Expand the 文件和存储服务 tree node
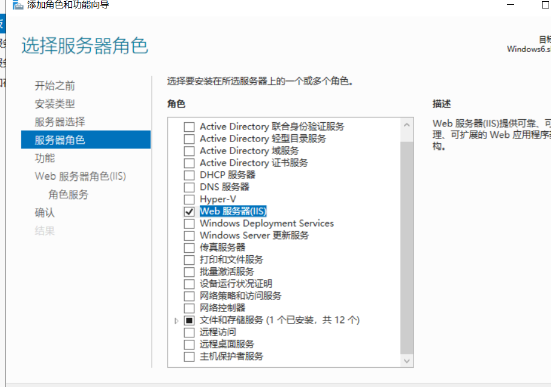The image size is (551, 387). (176, 320)
